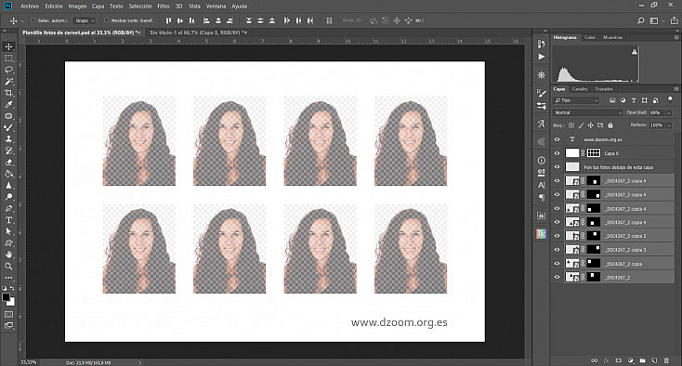Enable the Selec. autom. checkbox

33,20
